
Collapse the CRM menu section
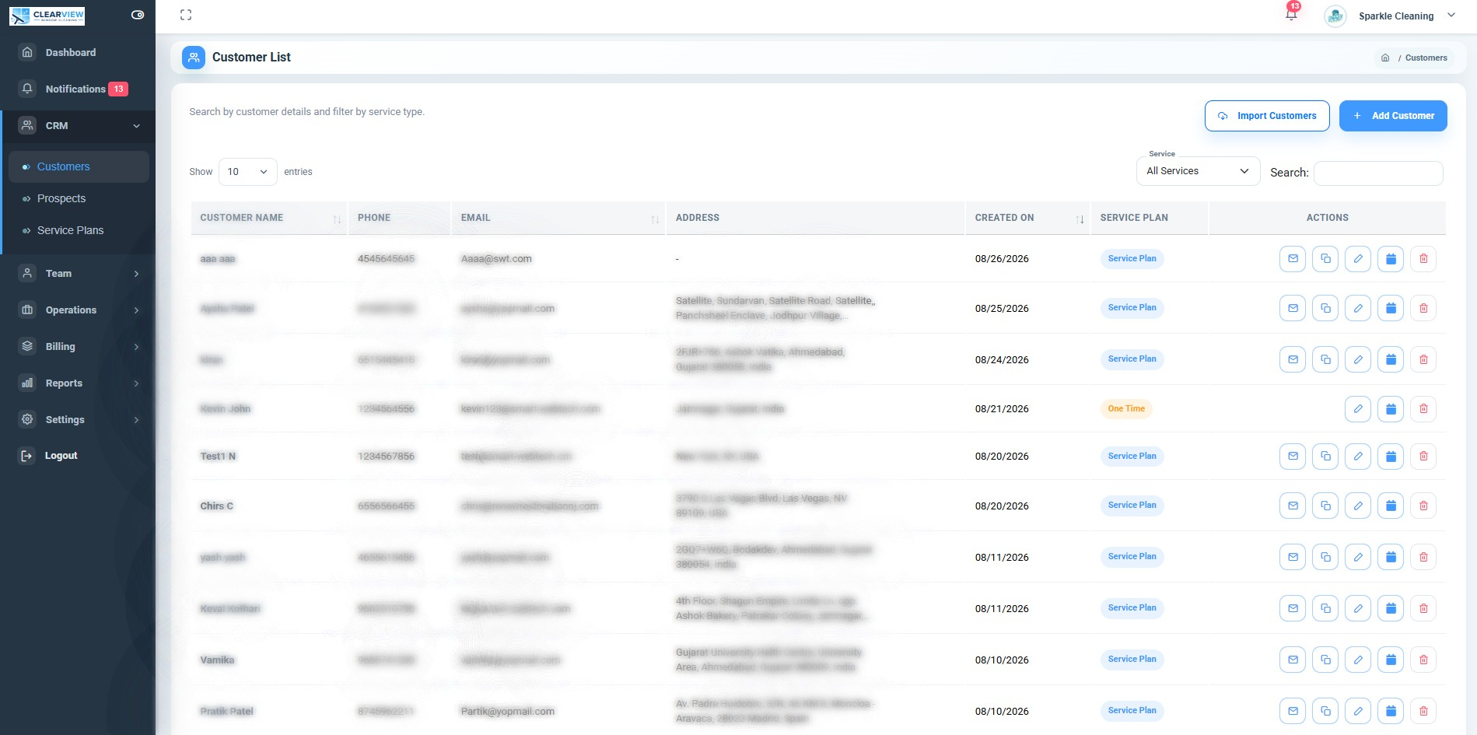pyautogui.click(x=78, y=125)
